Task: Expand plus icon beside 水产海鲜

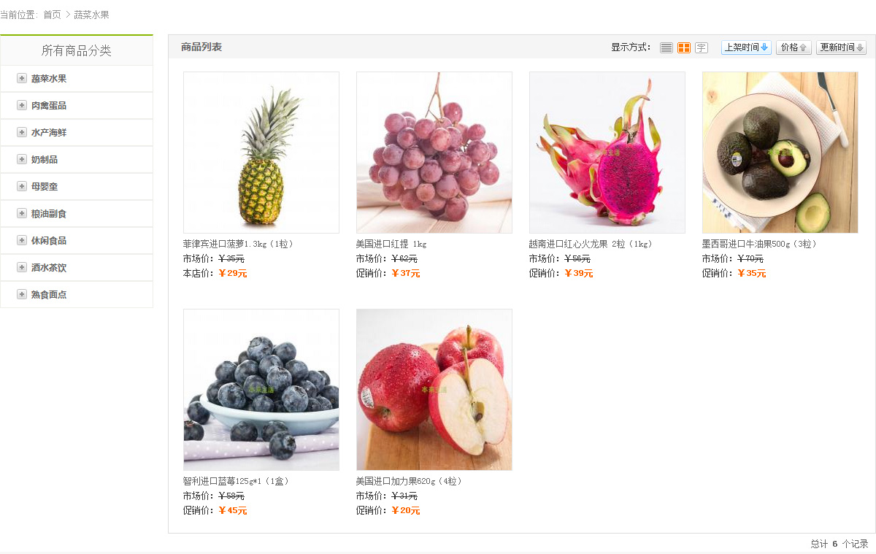Action: pyautogui.click(x=22, y=132)
